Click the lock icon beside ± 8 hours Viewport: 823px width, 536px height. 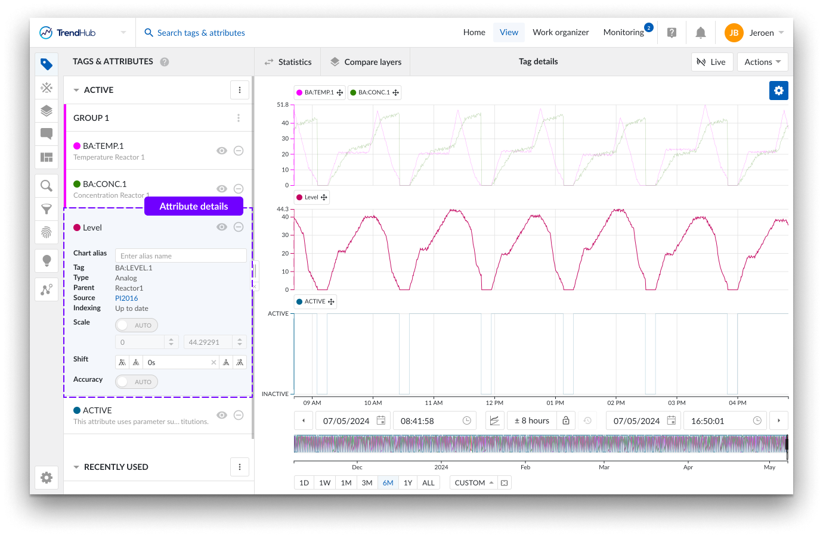pos(566,420)
